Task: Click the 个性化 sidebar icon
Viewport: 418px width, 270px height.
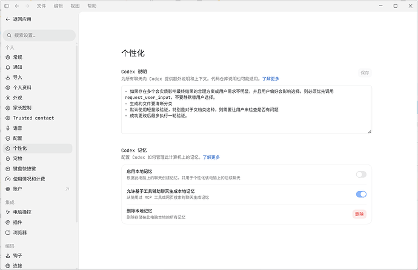Action: pos(8,149)
